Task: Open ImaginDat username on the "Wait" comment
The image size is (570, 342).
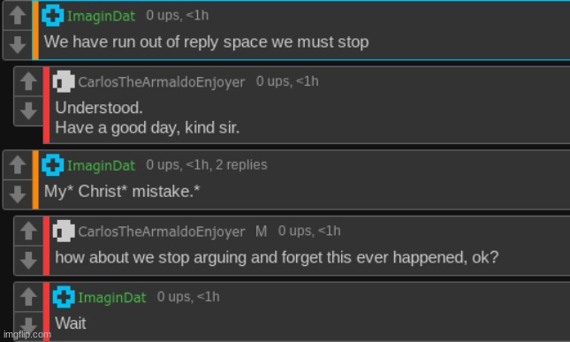Action: [x=112, y=298]
